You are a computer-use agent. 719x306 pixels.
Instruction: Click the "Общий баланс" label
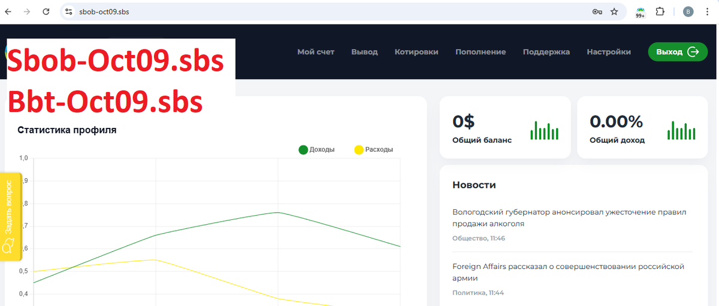(482, 140)
